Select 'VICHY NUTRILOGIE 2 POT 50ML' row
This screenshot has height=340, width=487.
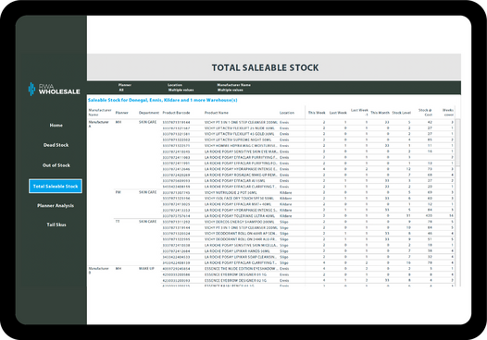[x=307, y=192]
